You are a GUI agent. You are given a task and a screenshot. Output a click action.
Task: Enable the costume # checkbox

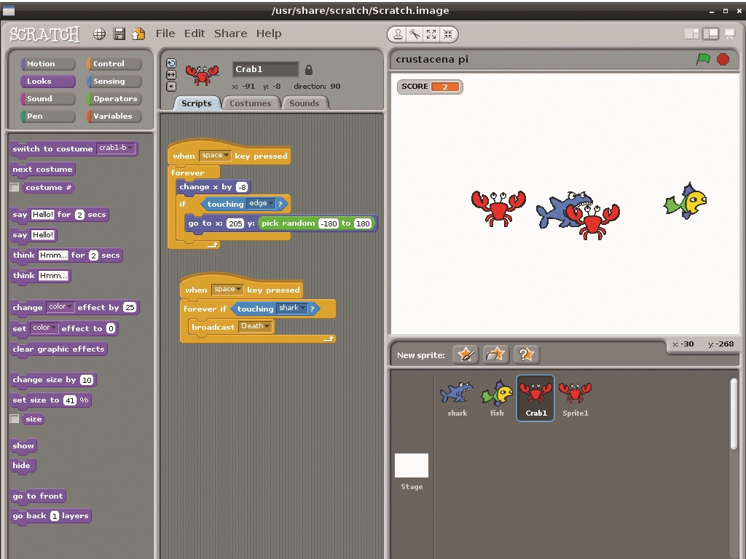coord(15,187)
